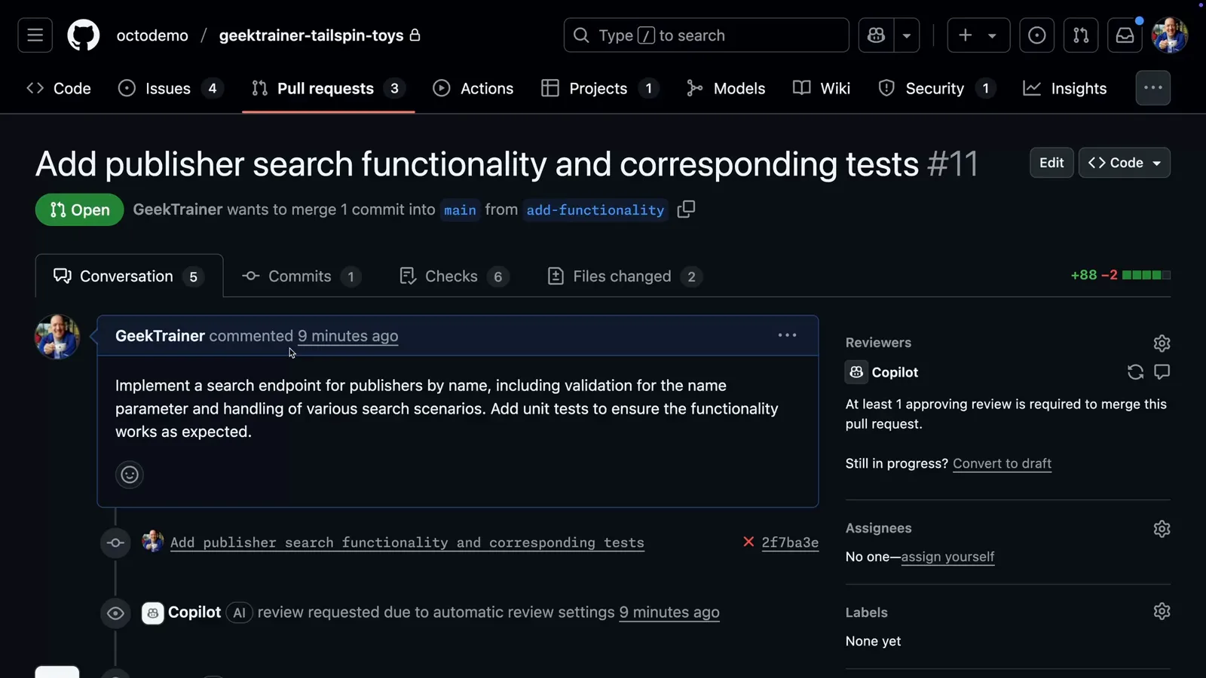Open the hamburger navigation menu
Image resolution: width=1206 pixels, height=678 pixels.
coord(35,35)
